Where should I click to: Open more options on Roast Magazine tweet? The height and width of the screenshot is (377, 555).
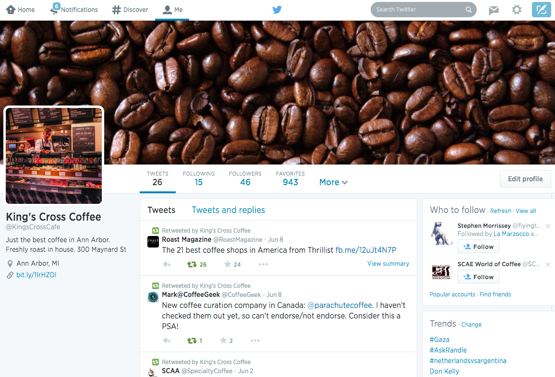(263, 264)
